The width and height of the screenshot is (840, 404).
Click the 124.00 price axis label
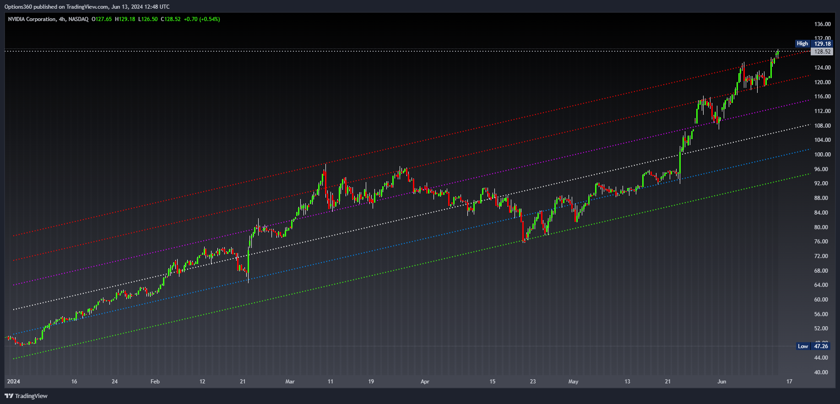[x=823, y=68]
